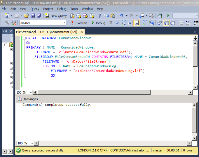Image resolution: width=199 pixels, height=157 pixels.
Task: Open the Activity Monitor icon
Action: [x=160, y=15]
